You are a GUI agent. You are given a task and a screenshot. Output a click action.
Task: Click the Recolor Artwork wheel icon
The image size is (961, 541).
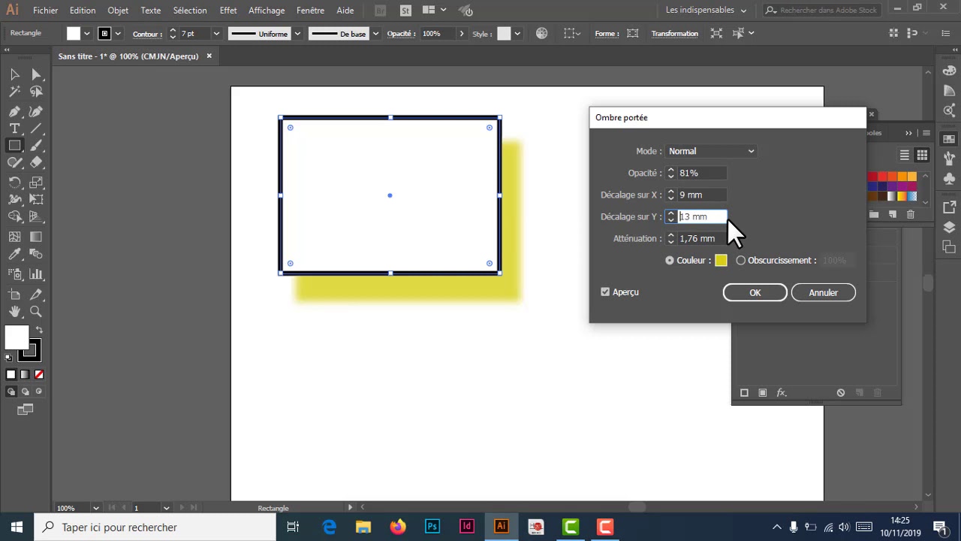[x=542, y=33]
